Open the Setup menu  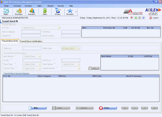pyautogui.click(x=6, y=6)
